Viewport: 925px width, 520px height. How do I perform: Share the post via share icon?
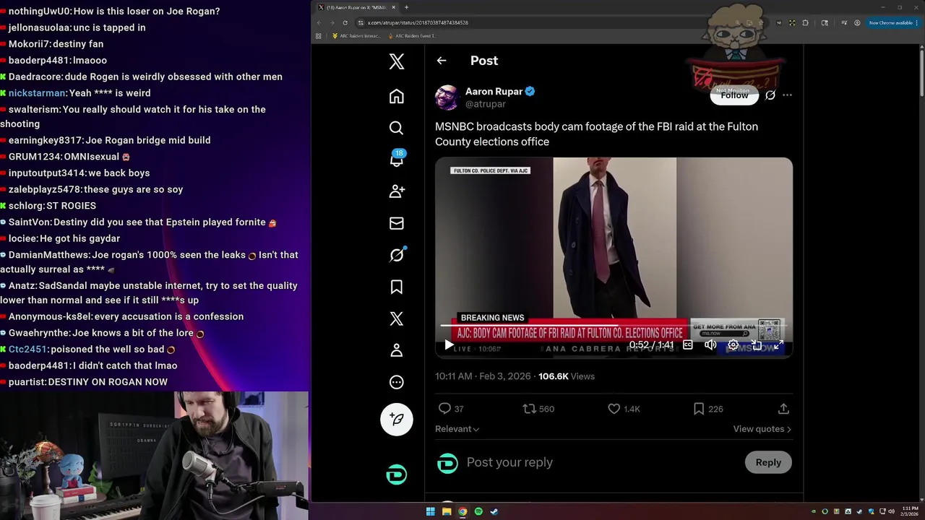(783, 409)
